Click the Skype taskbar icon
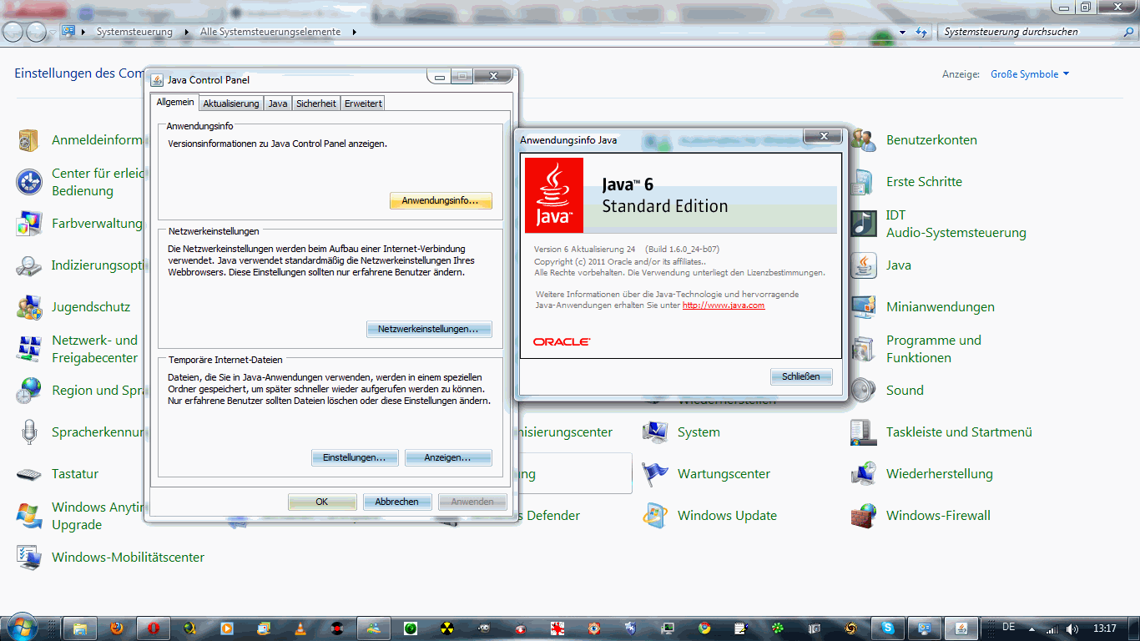Image resolution: width=1140 pixels, height=641 pixels. coord(887,628)
